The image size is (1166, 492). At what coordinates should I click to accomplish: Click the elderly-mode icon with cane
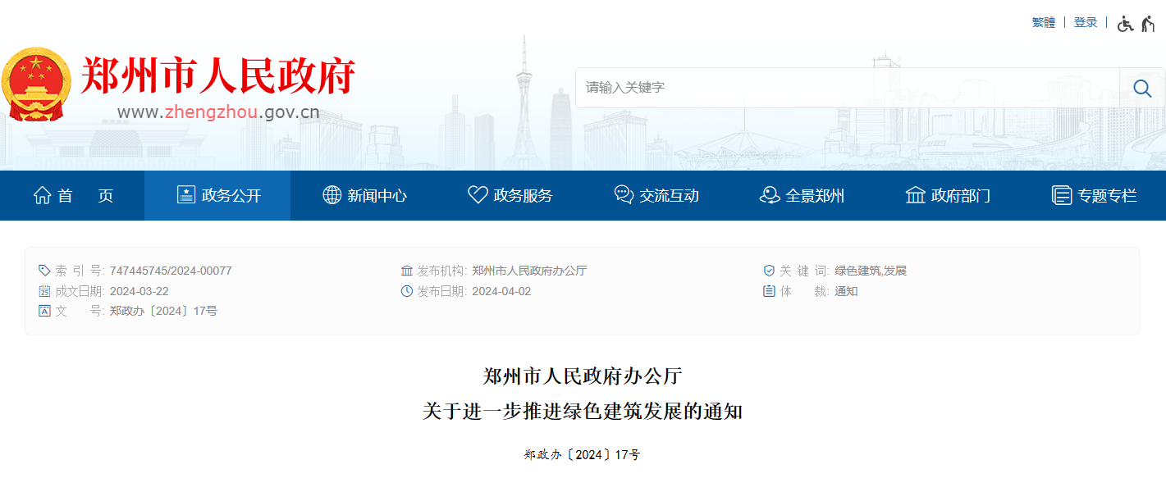coord(1147,24)
